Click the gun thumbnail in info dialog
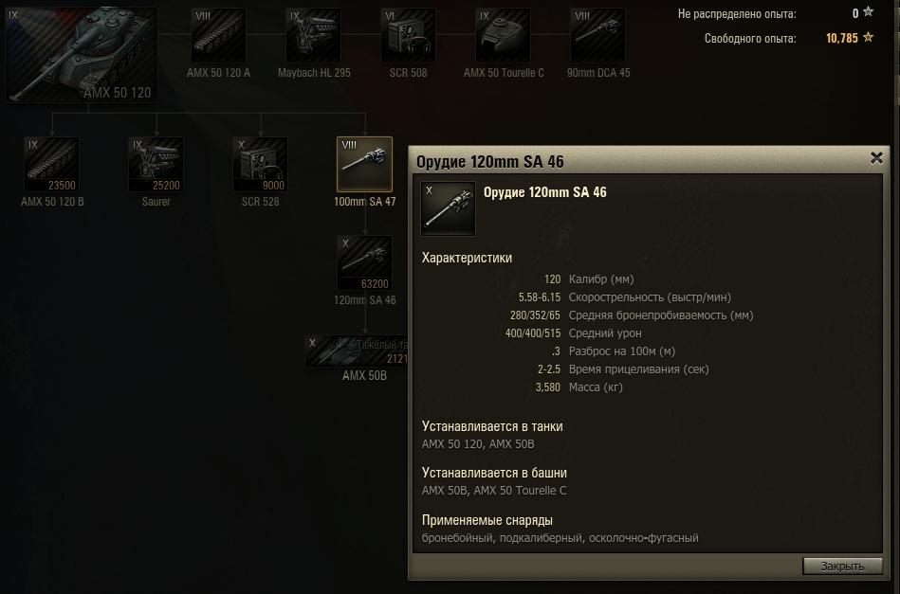Image resolution: width=900 pixels, height=594 pixels. tap(448, 208)
